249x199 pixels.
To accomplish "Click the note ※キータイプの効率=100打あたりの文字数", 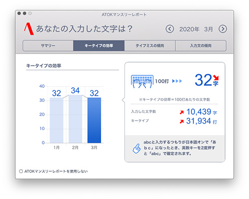I will [x=174, y=100].
